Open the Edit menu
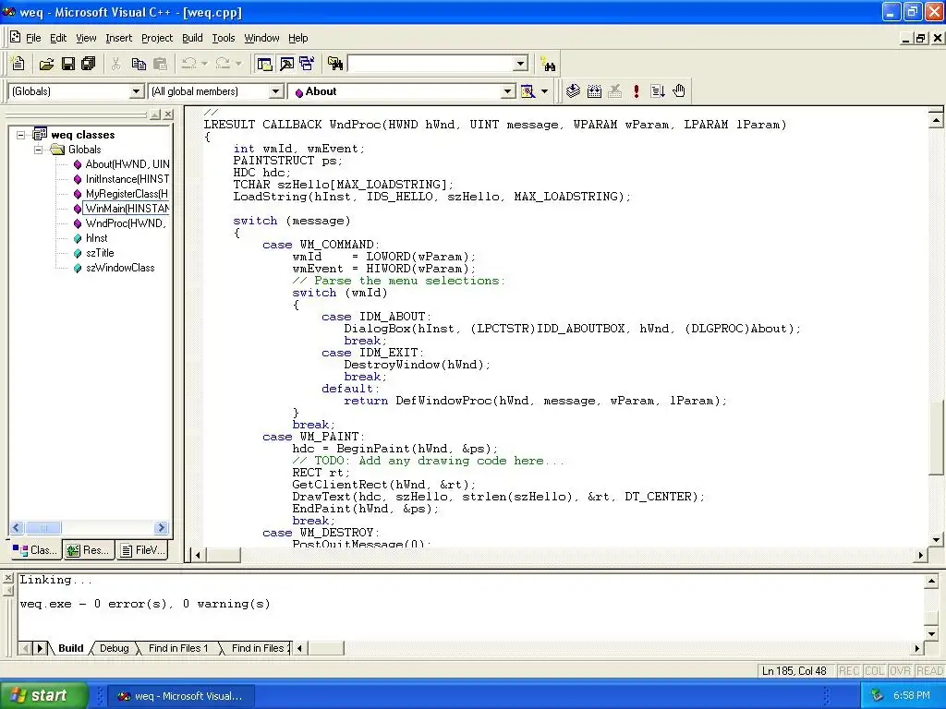This screenshot has width=946, height=709. pyautogui.click(x=58, y=38)
